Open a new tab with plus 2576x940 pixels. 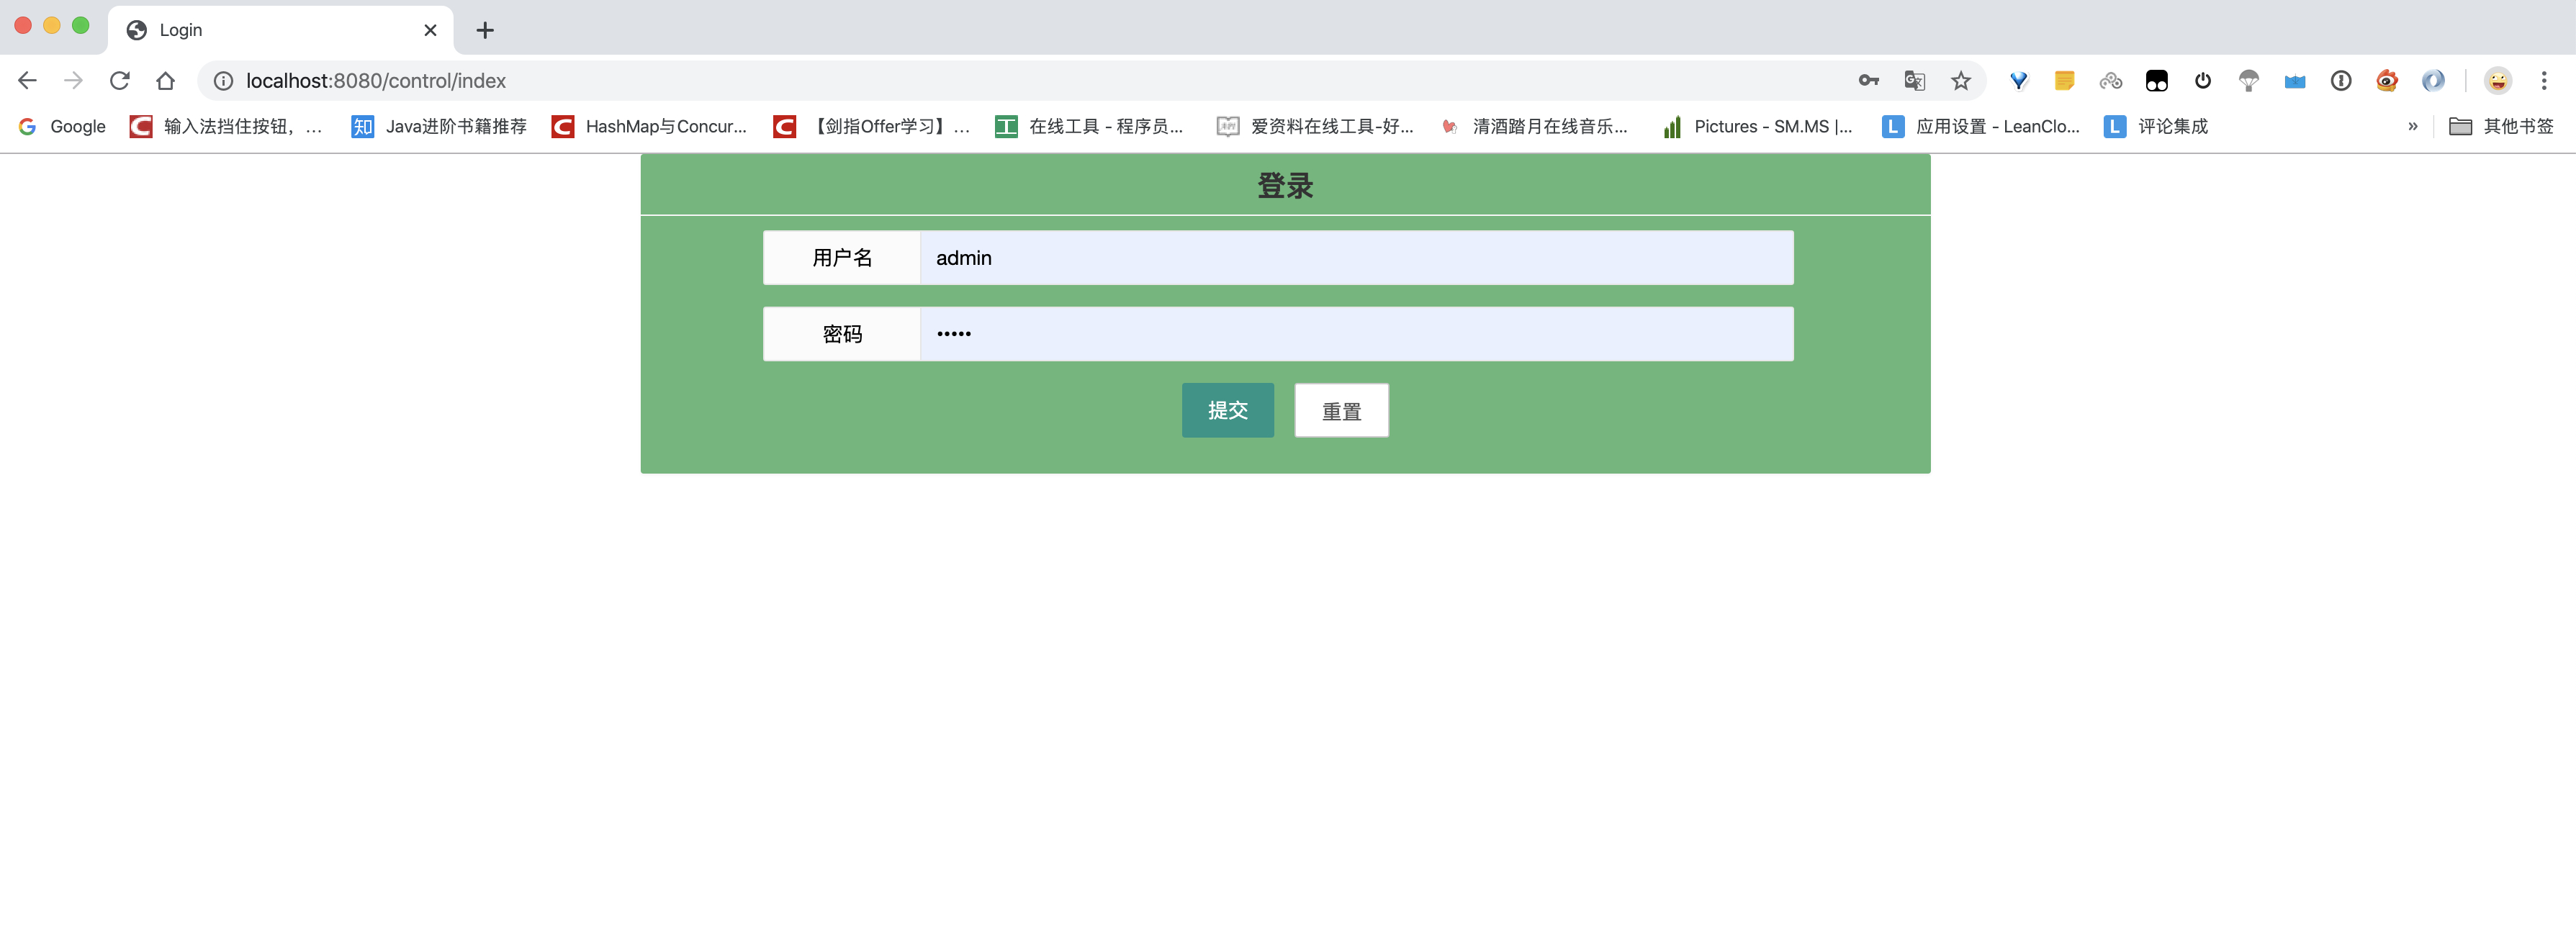[x=485, y=30]
